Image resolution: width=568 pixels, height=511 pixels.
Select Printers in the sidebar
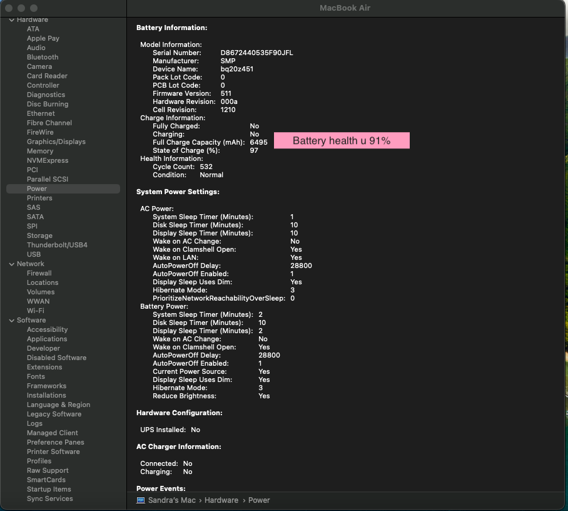[x=39, y=199]
